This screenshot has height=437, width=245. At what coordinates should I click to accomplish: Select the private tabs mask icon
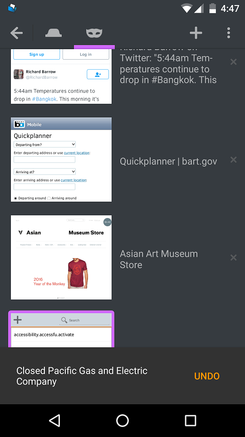94,33
